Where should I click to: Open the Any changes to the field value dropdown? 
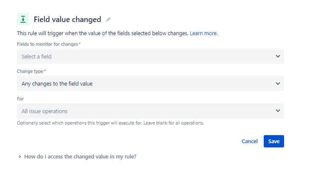pyautogui.click(x=144, y=83)
